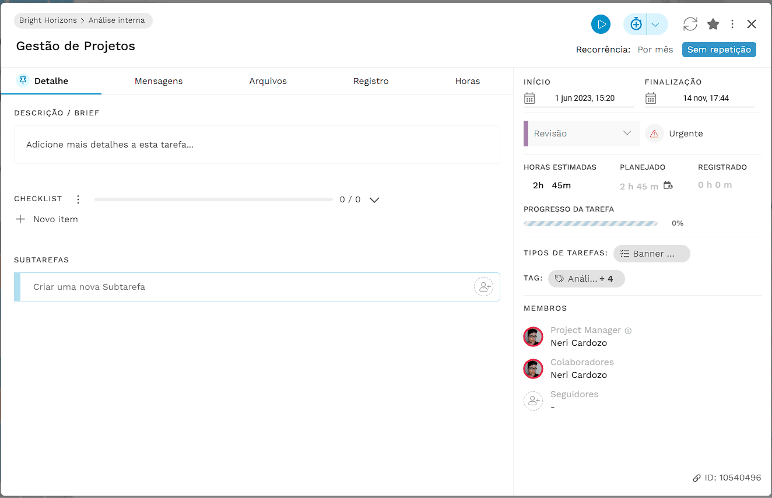
Task: Click the pin icon on the Detalhe tab
Action: tap(23, 80)
